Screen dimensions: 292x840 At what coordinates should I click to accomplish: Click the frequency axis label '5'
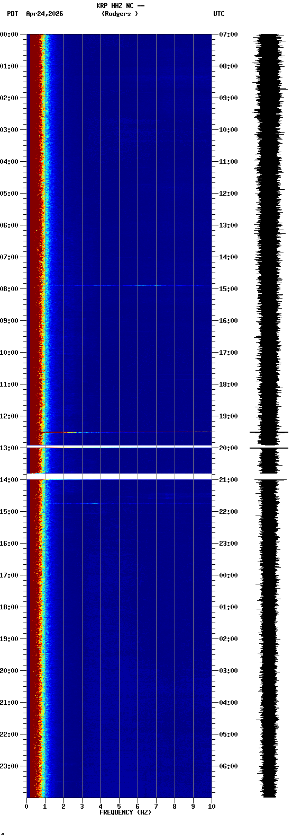(x=119, y=807)
